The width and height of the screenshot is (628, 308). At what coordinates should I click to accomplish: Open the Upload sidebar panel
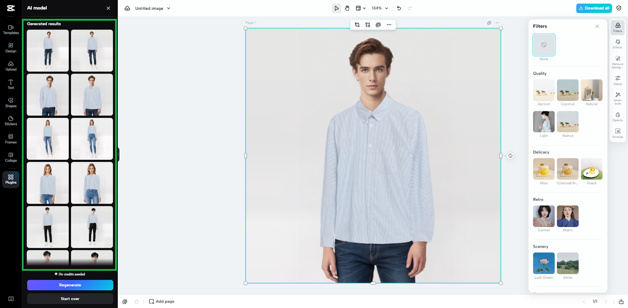tap(11, 66)
